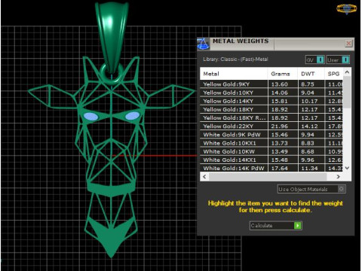Select the Yellow Gold:18KY row

click(271, 109)
